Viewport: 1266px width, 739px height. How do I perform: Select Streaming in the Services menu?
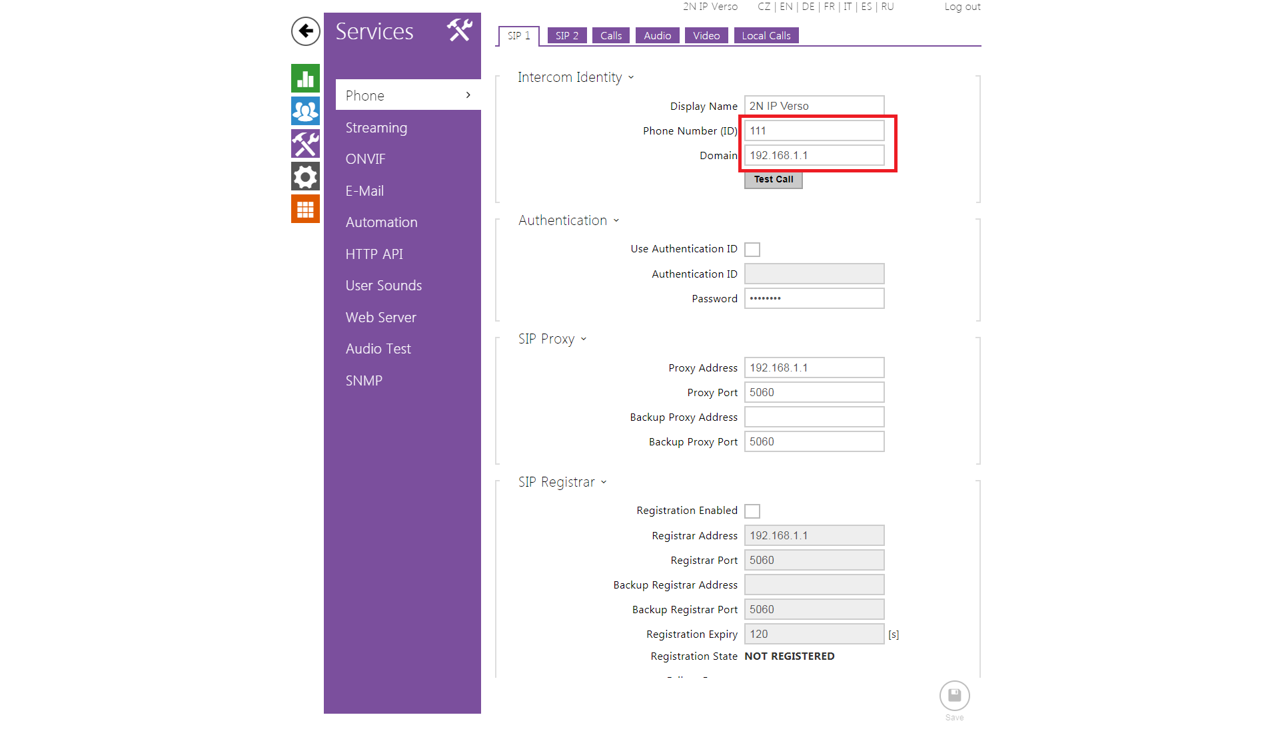pyautogui.click(x=376, y=128)
